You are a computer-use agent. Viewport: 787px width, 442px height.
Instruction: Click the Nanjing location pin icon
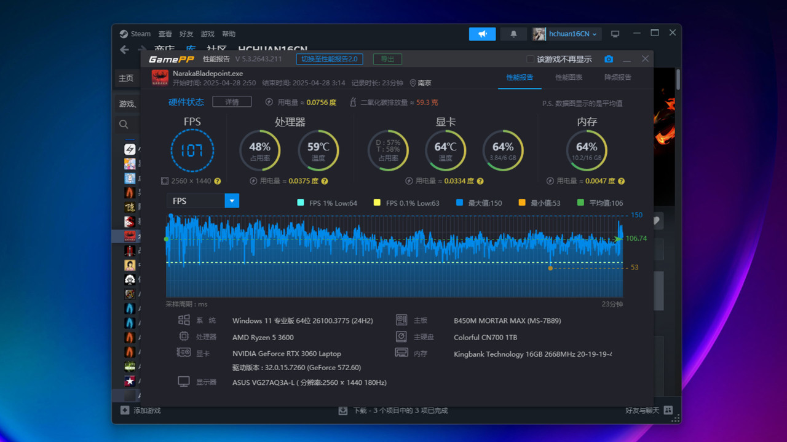[x=413, y=83]
